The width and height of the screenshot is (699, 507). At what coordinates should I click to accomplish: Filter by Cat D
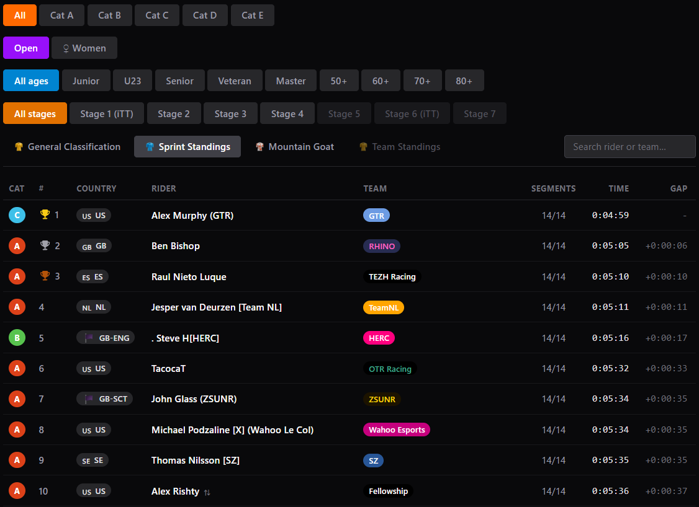coord(205,15)
